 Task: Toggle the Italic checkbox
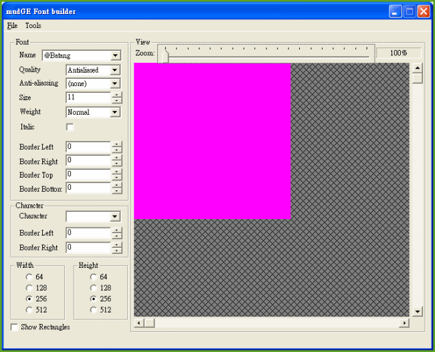[70, 127]
